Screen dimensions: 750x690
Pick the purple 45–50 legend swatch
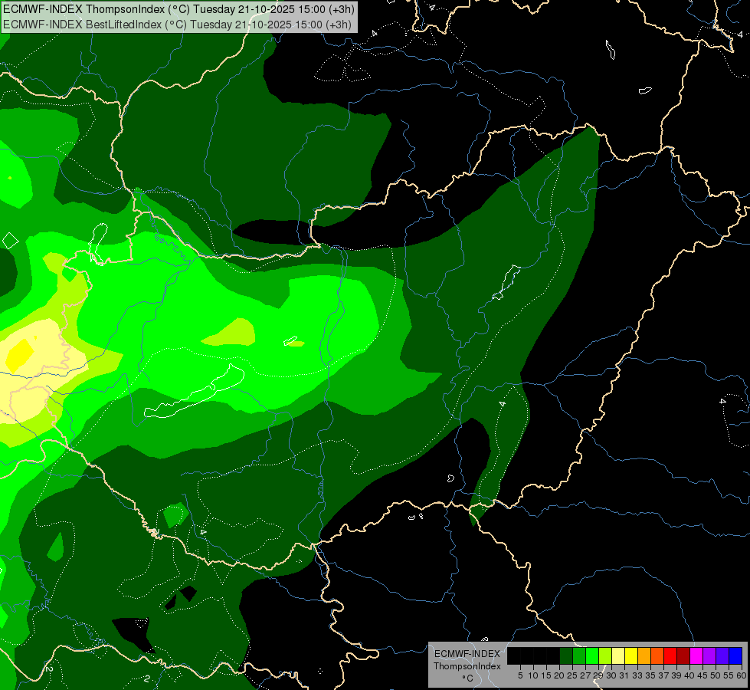[x=709, y=655]
